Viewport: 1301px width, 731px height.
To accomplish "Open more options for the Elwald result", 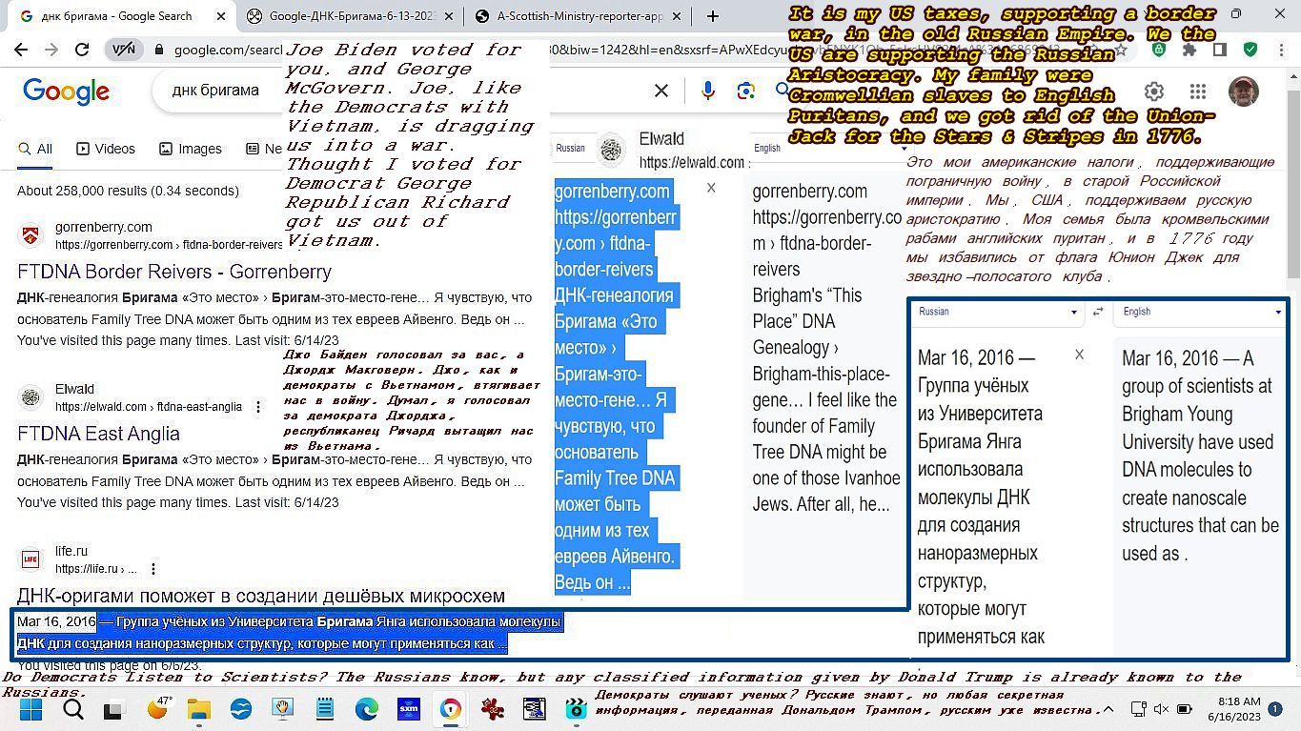I will (258, 407).
